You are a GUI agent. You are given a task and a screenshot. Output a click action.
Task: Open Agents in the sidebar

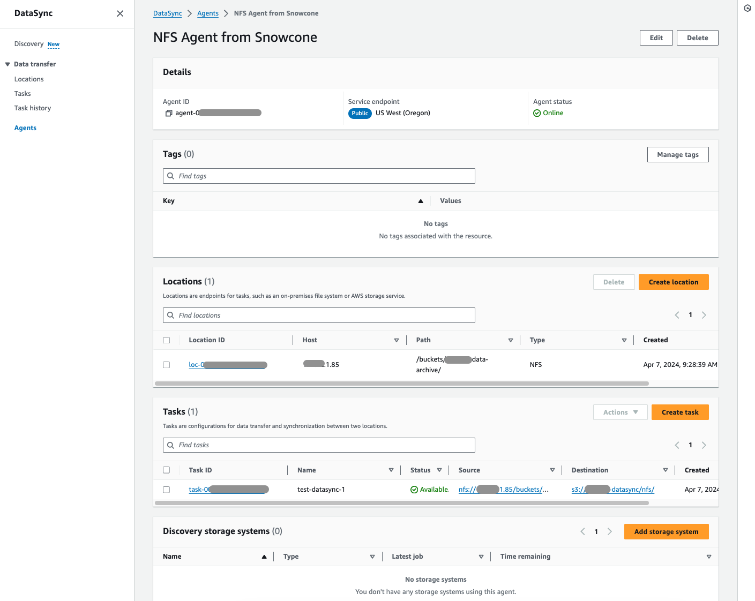coord(25,128)
